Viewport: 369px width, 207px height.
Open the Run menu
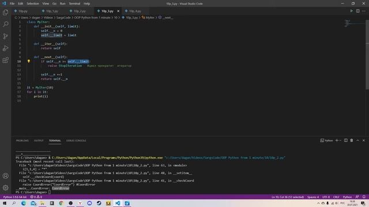pos(63,3)
